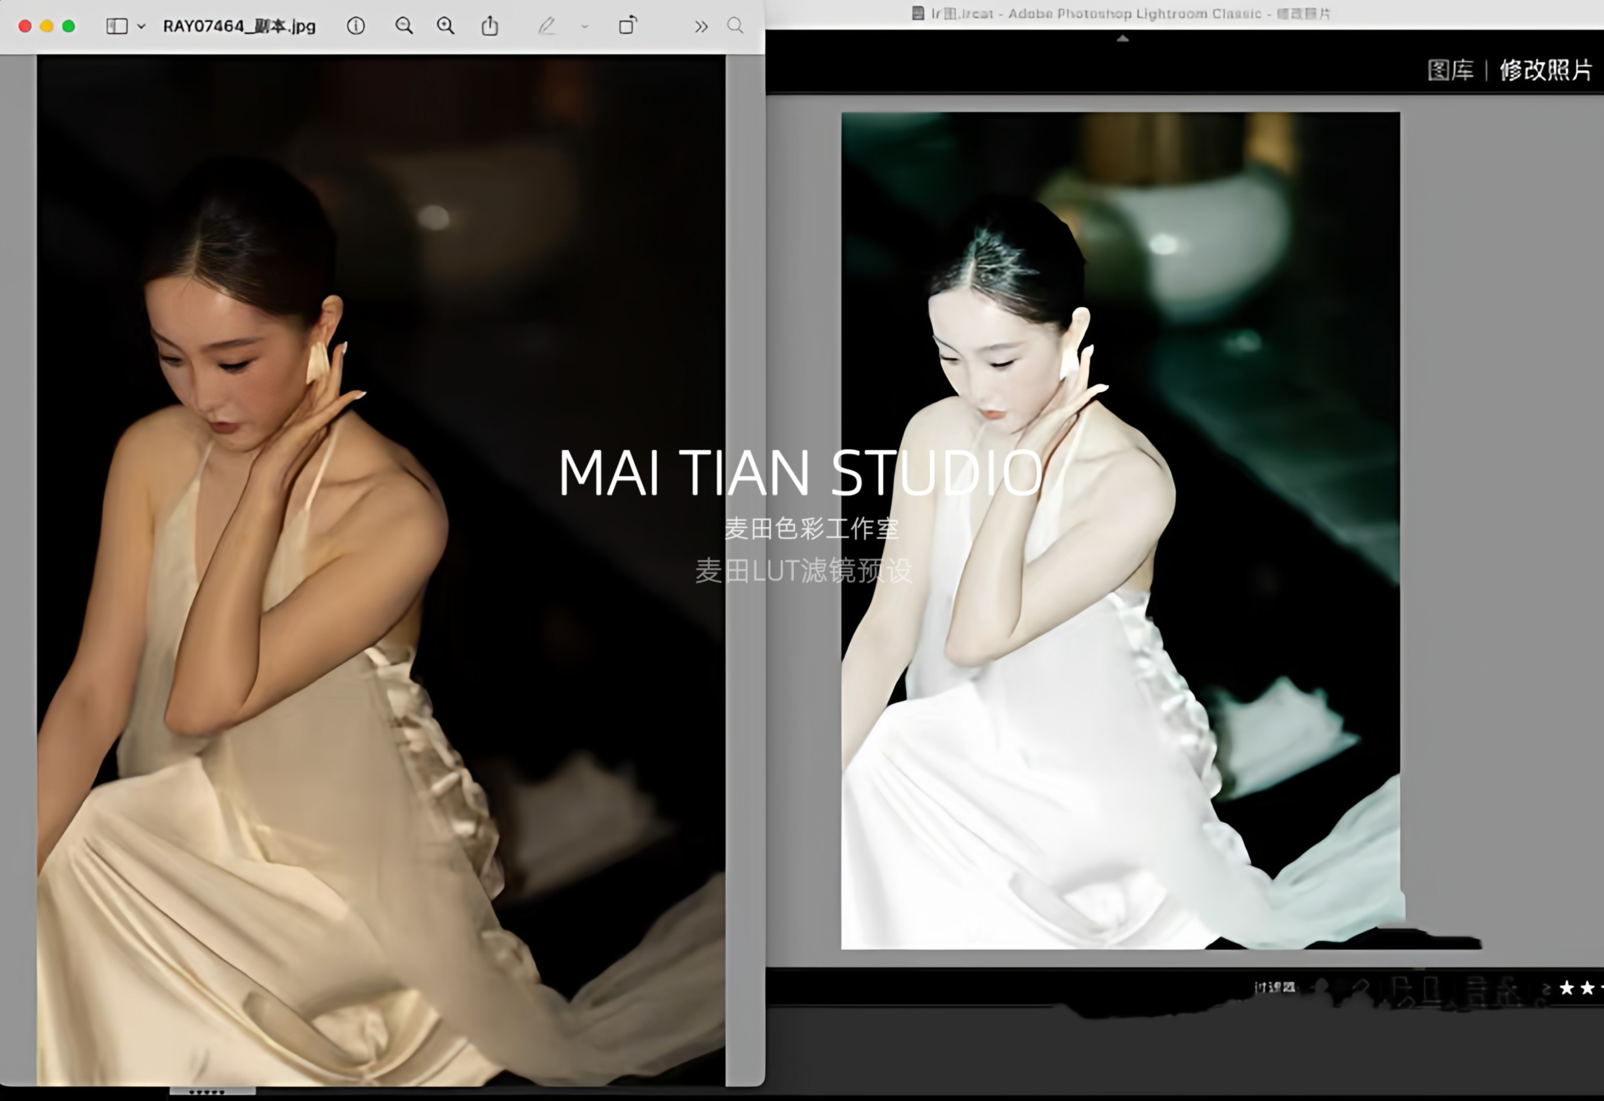
Task: Click the zoom in magnifier icon
Action: 446,26
